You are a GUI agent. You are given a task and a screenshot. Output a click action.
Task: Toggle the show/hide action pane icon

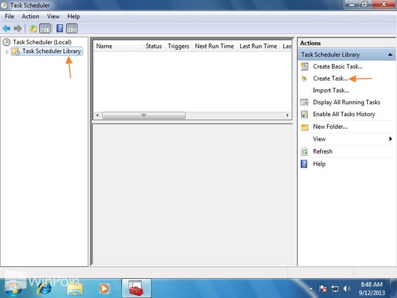pyautogui.click(x=72, y=29)
